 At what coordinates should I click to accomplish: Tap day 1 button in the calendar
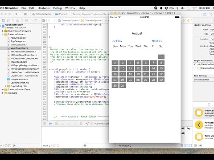point(161,57)
